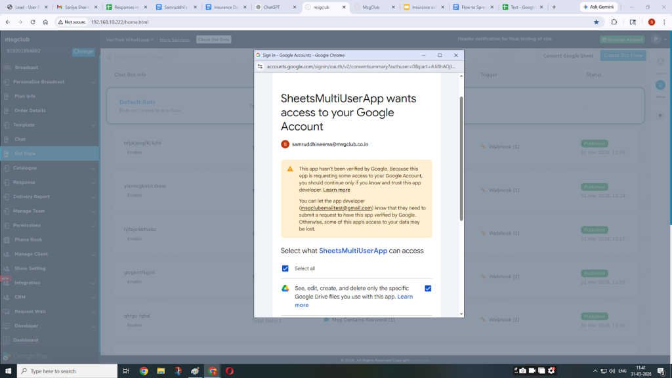
Task: Expand the Verified Whatsapp dropdown
Action: tap(129, 39)
